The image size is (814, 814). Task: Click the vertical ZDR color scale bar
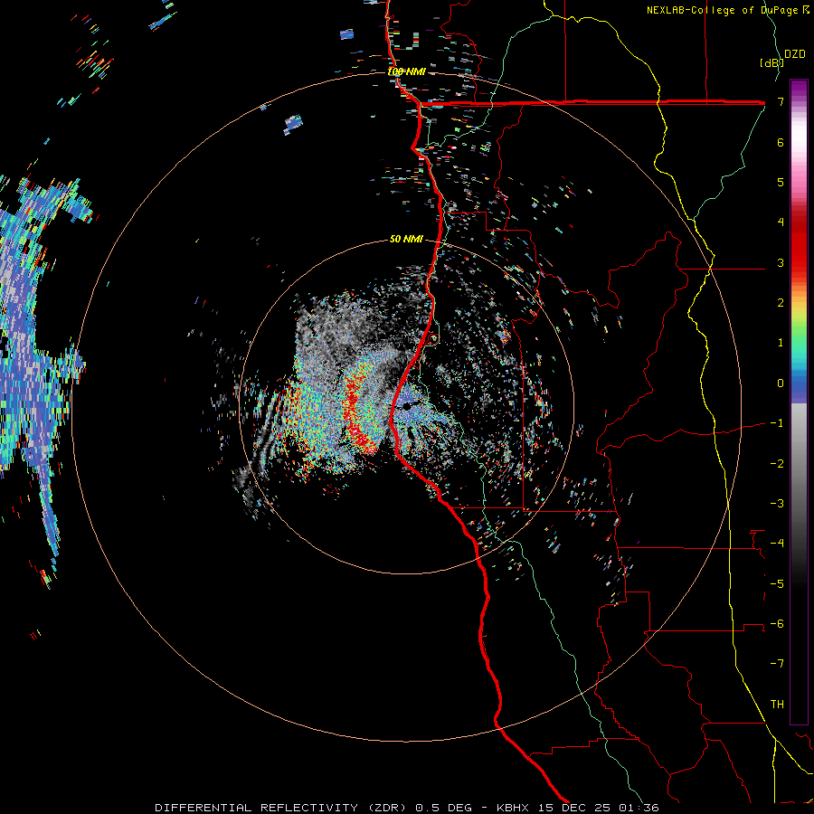[799, 402]
